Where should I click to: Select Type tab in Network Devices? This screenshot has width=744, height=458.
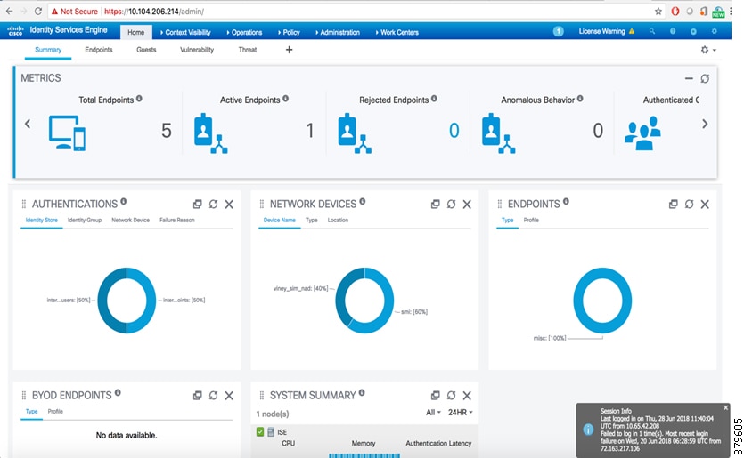311,221
